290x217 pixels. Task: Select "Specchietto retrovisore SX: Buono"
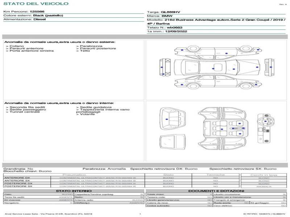pos(243,169)
